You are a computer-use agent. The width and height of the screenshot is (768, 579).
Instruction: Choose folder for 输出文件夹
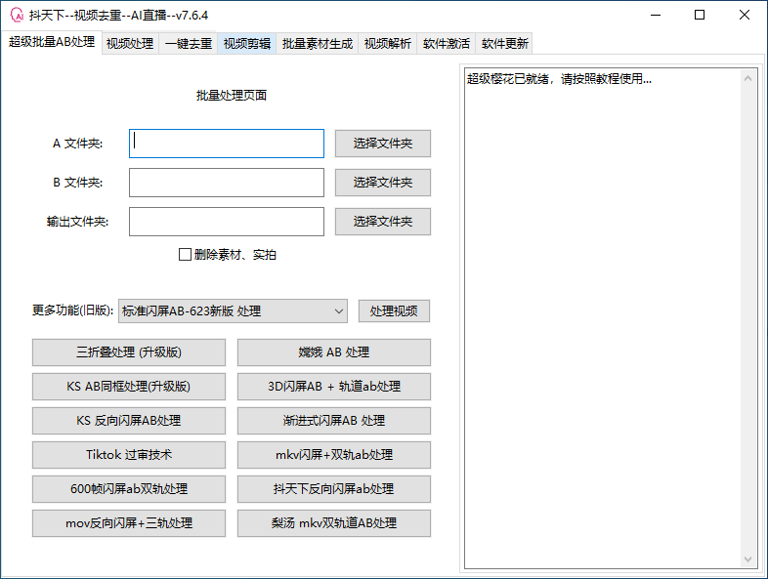[x=382, y=222]
